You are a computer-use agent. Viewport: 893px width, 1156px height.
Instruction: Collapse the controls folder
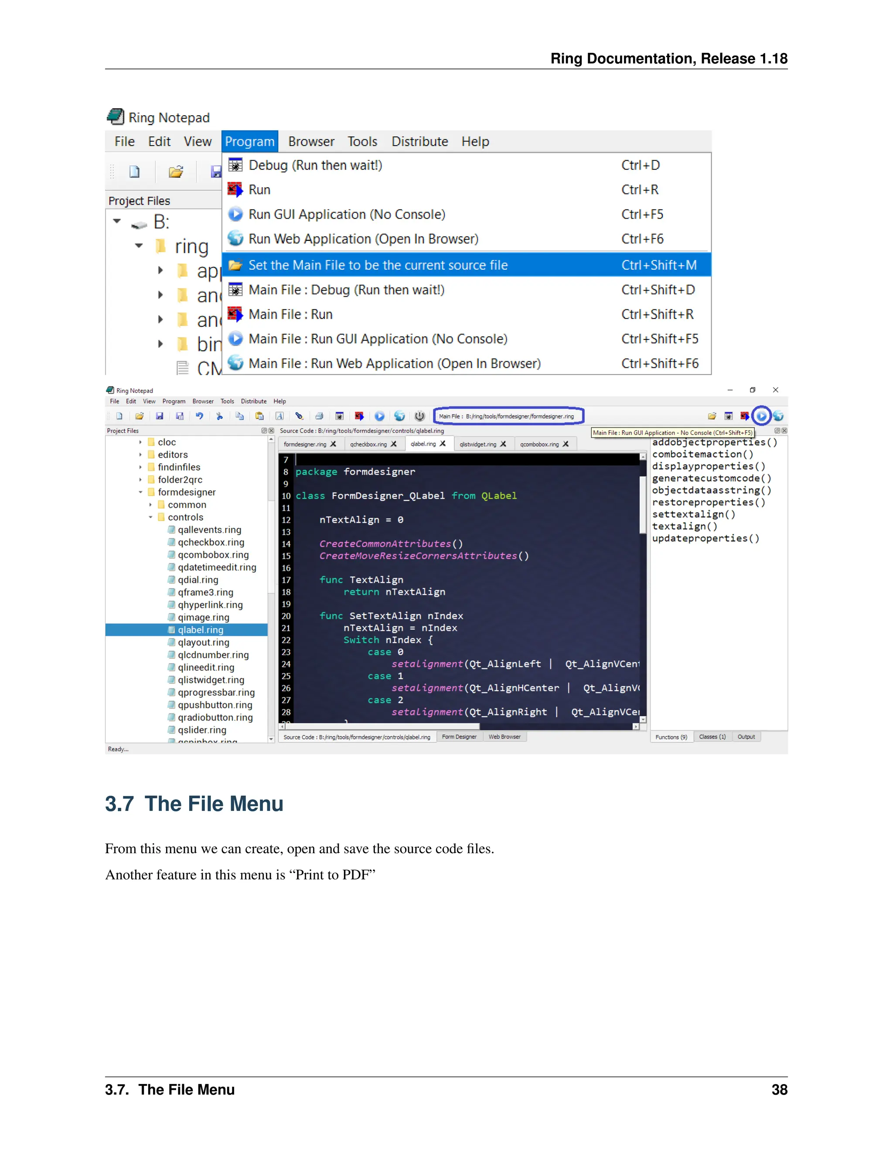click(150, 517)
